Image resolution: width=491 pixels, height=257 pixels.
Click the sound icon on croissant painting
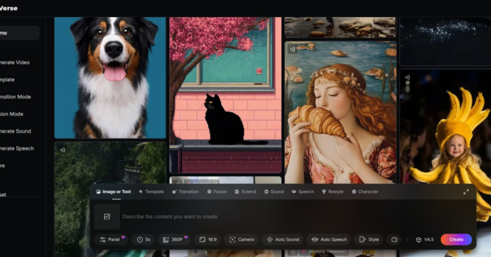point(292,49)
